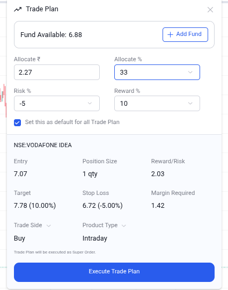Click the Trade Side label
This screenshot has height=290, width=228.
pos(28,225)
